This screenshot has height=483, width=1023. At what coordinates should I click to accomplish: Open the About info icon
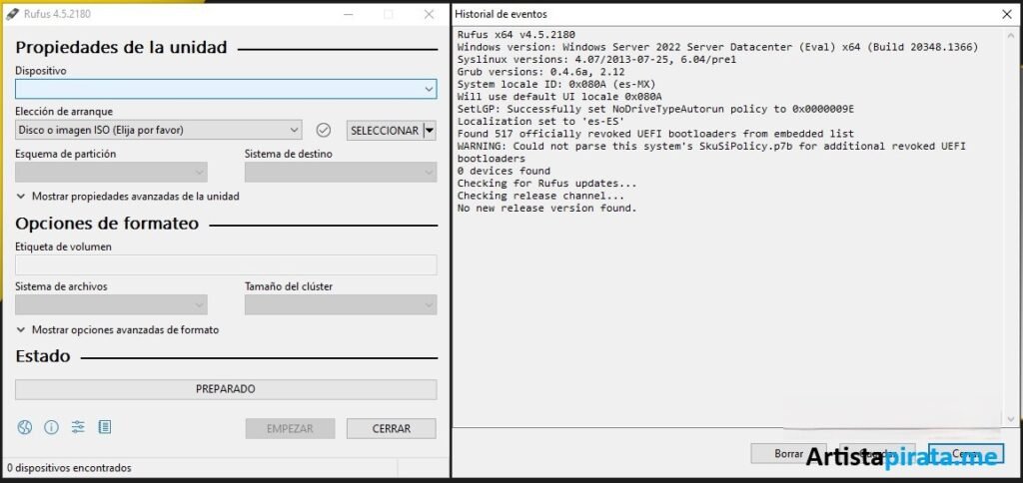(x=52, y=427)
